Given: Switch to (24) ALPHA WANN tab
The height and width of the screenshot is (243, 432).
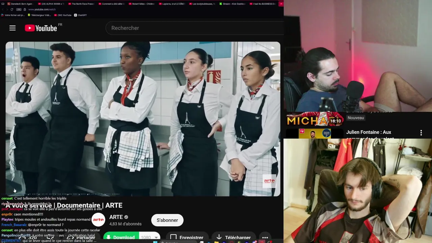Looking at the screenshot, I should pyautogui.click(x=52, y=4).
